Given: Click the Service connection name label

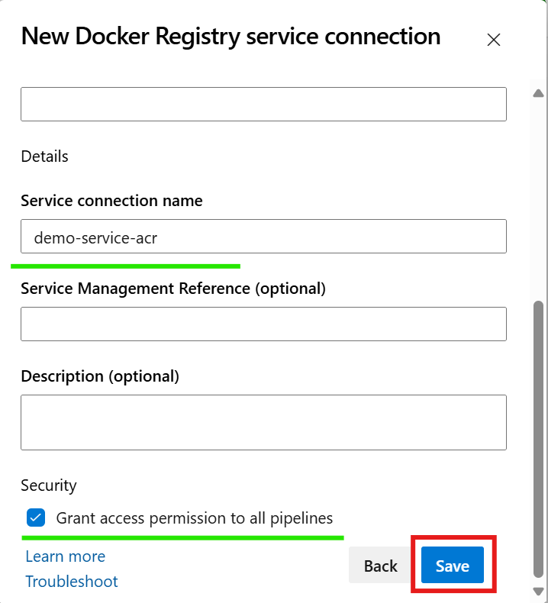Looking at the screenshot, I should [x=111, y=201].
